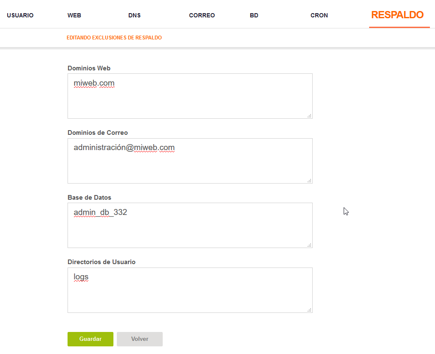The height and width of the screenshot is (354, 435).
Task: Focus the Dominios Web text area
Action: (x=190, y=96)
